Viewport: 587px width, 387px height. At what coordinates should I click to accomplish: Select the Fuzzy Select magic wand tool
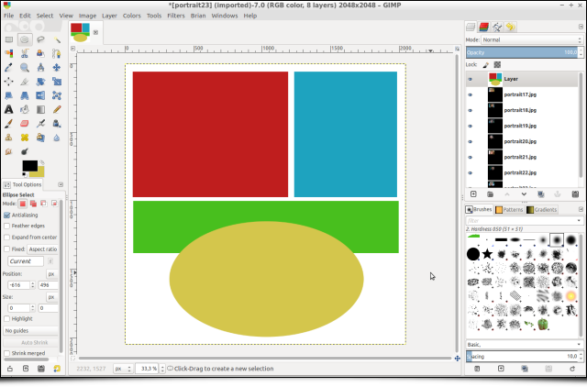57,39
